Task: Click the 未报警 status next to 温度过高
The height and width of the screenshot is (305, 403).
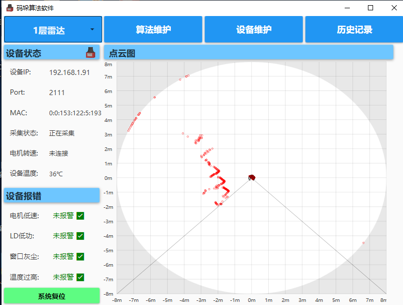Action: pyautogui.click(x=63, y=277)
